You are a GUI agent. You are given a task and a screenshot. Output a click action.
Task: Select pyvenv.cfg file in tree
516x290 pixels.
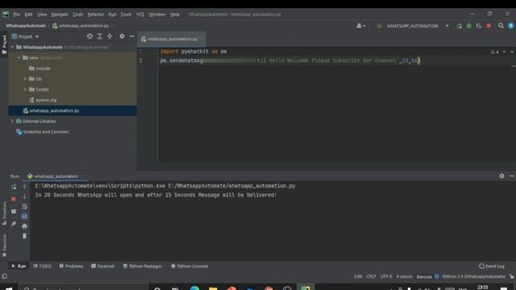pos(43,100)
